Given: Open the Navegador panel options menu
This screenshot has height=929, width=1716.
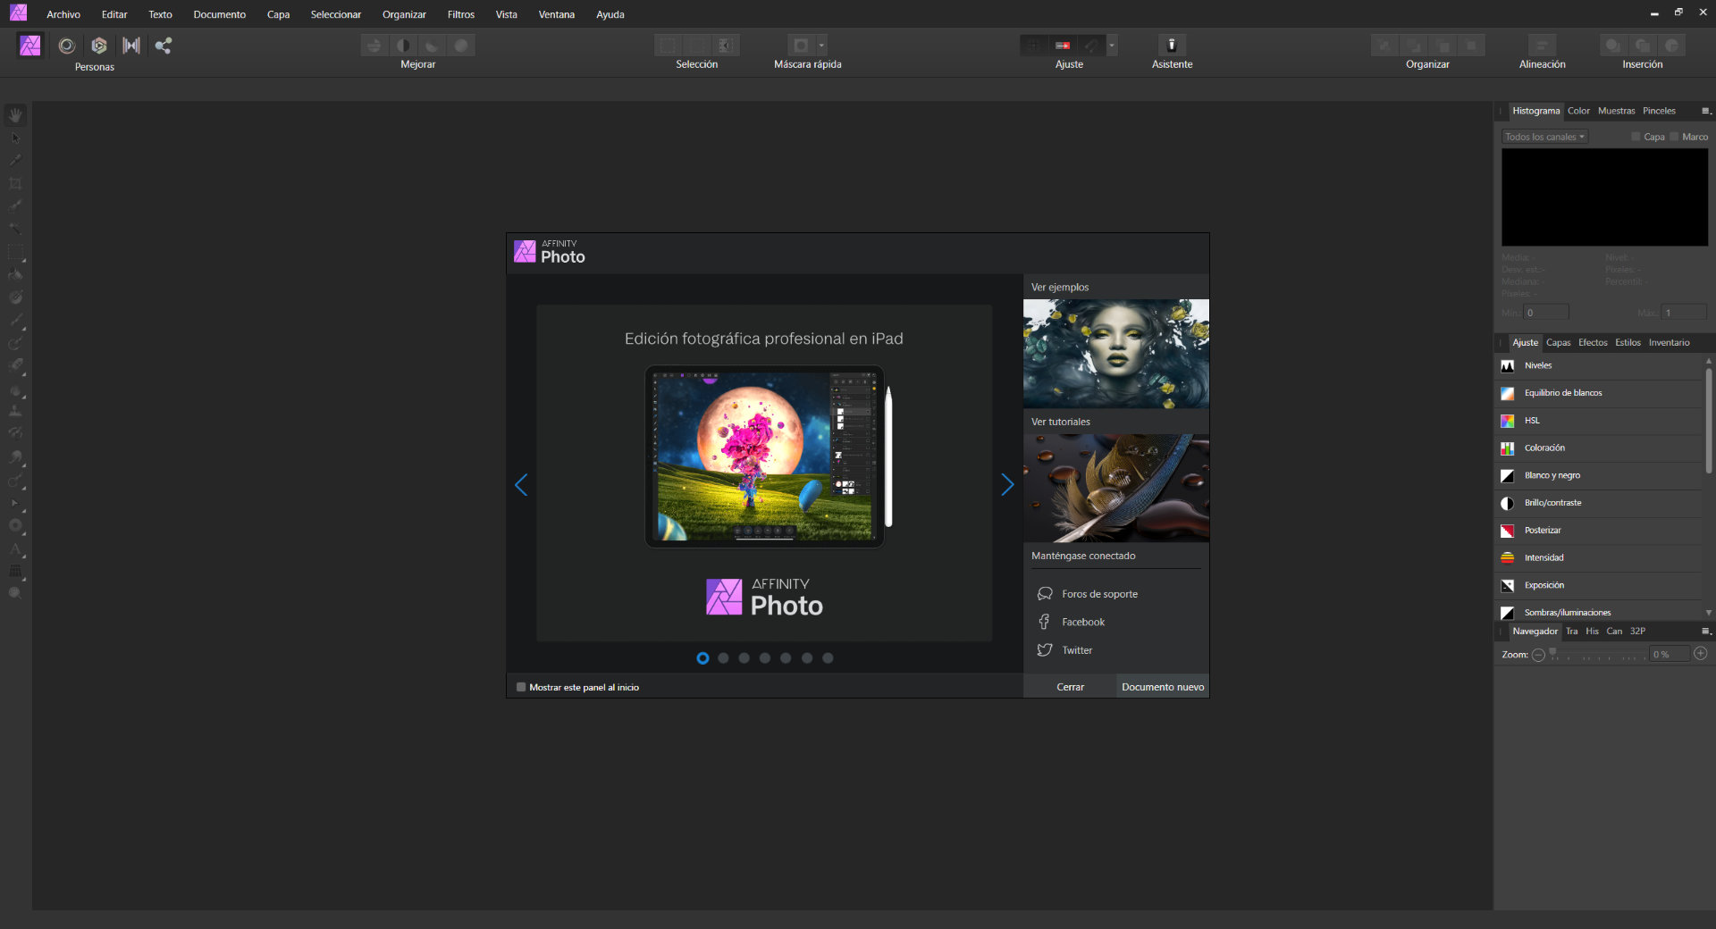Looking at the screenshot, I should [x=1705, y=631].
